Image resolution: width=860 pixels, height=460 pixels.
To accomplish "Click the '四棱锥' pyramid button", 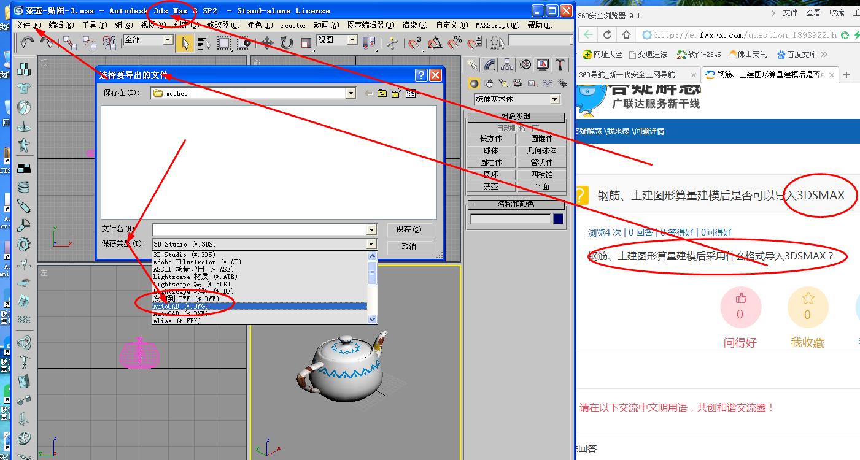I will click(x=541, y=175).
